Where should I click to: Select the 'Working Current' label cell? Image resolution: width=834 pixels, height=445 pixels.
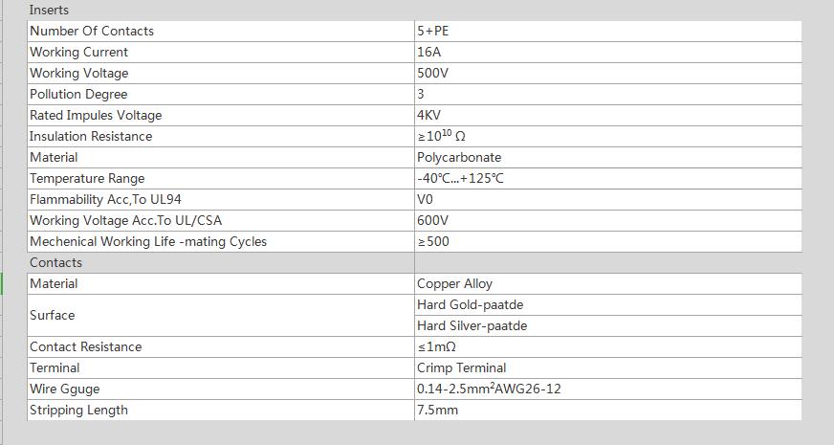[x=221, y=53]
